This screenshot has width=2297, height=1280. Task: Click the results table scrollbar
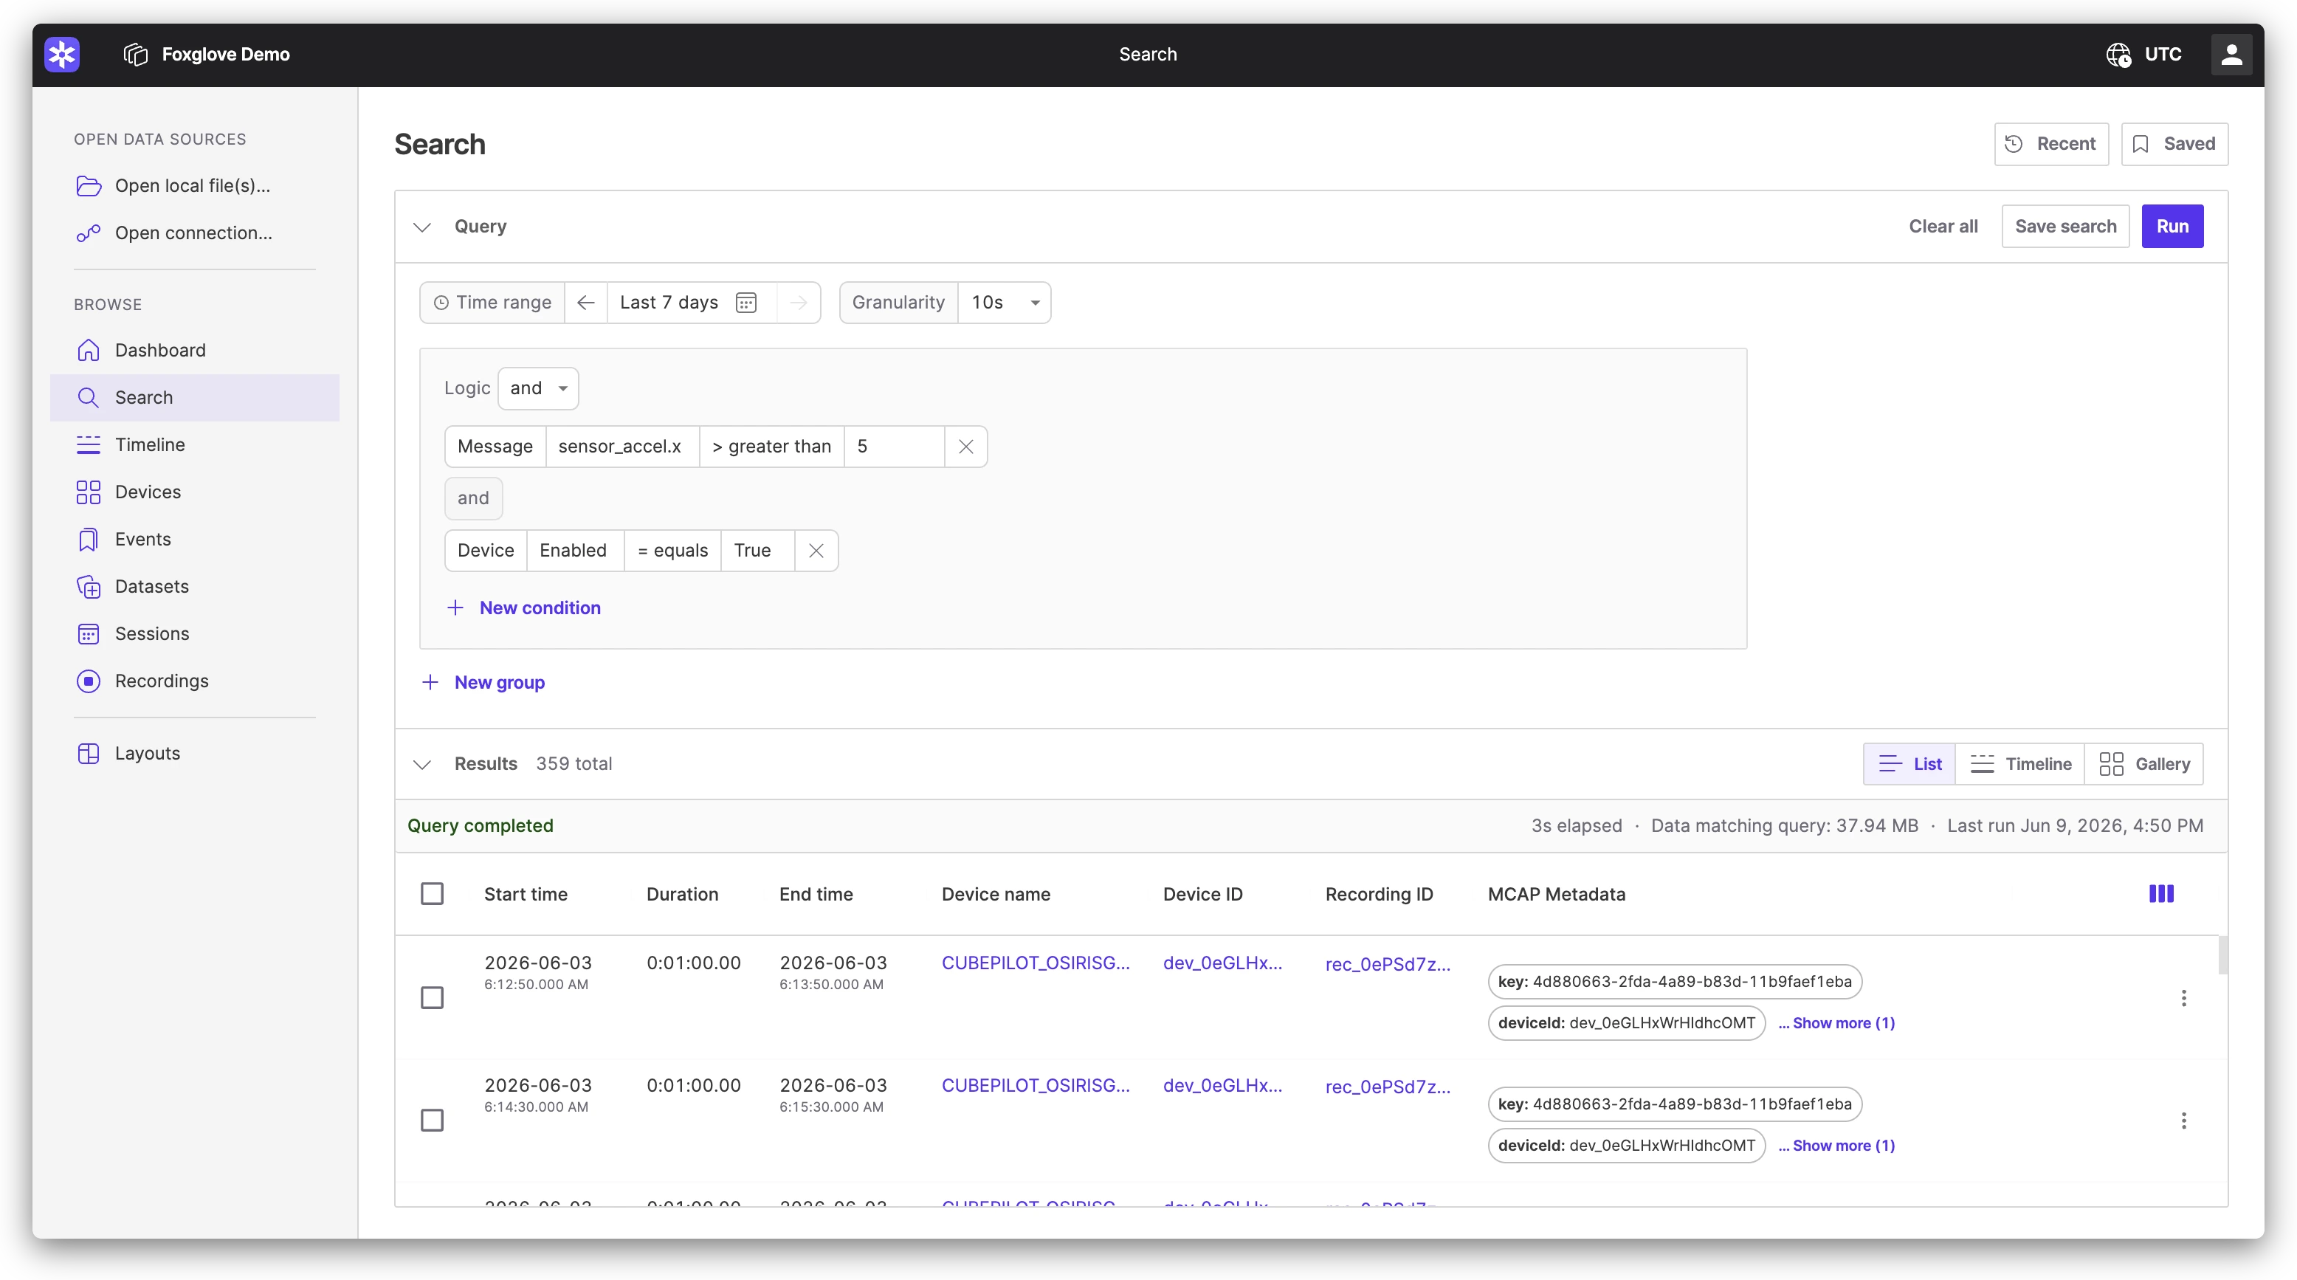[2222, 955]
